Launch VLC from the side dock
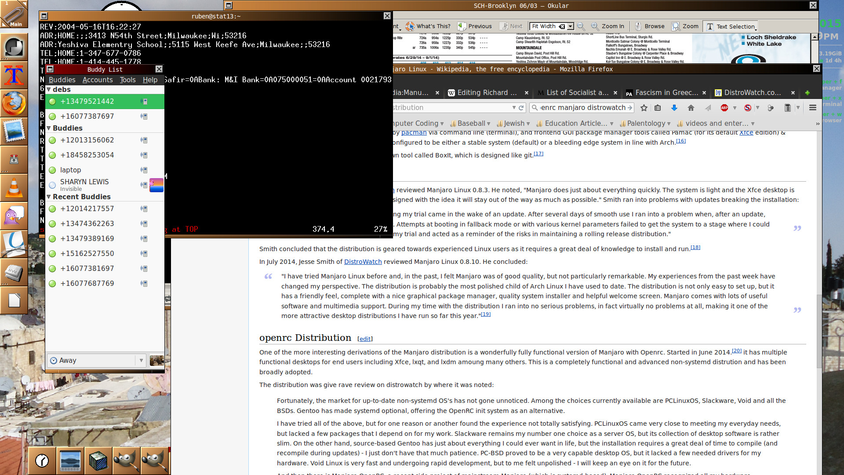 [14, 188]
